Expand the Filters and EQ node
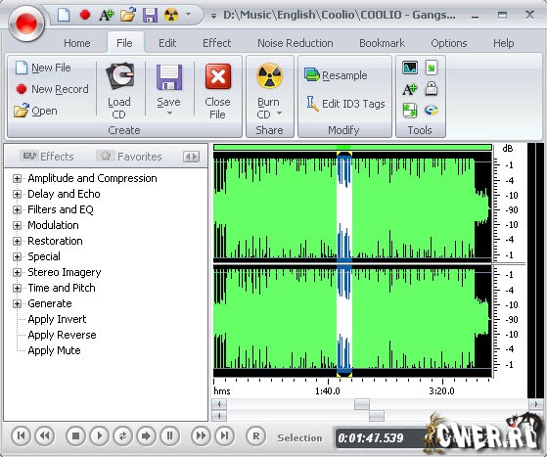Screen dimensions: 547x457 (17, 210)
